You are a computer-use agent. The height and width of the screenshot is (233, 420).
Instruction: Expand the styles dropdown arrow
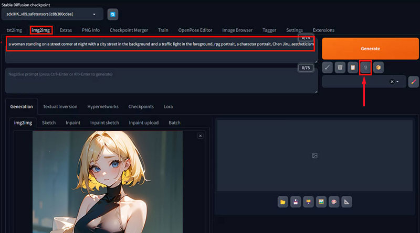(398, 82)
